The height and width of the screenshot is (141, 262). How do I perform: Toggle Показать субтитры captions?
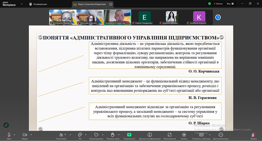pos(201,136)
